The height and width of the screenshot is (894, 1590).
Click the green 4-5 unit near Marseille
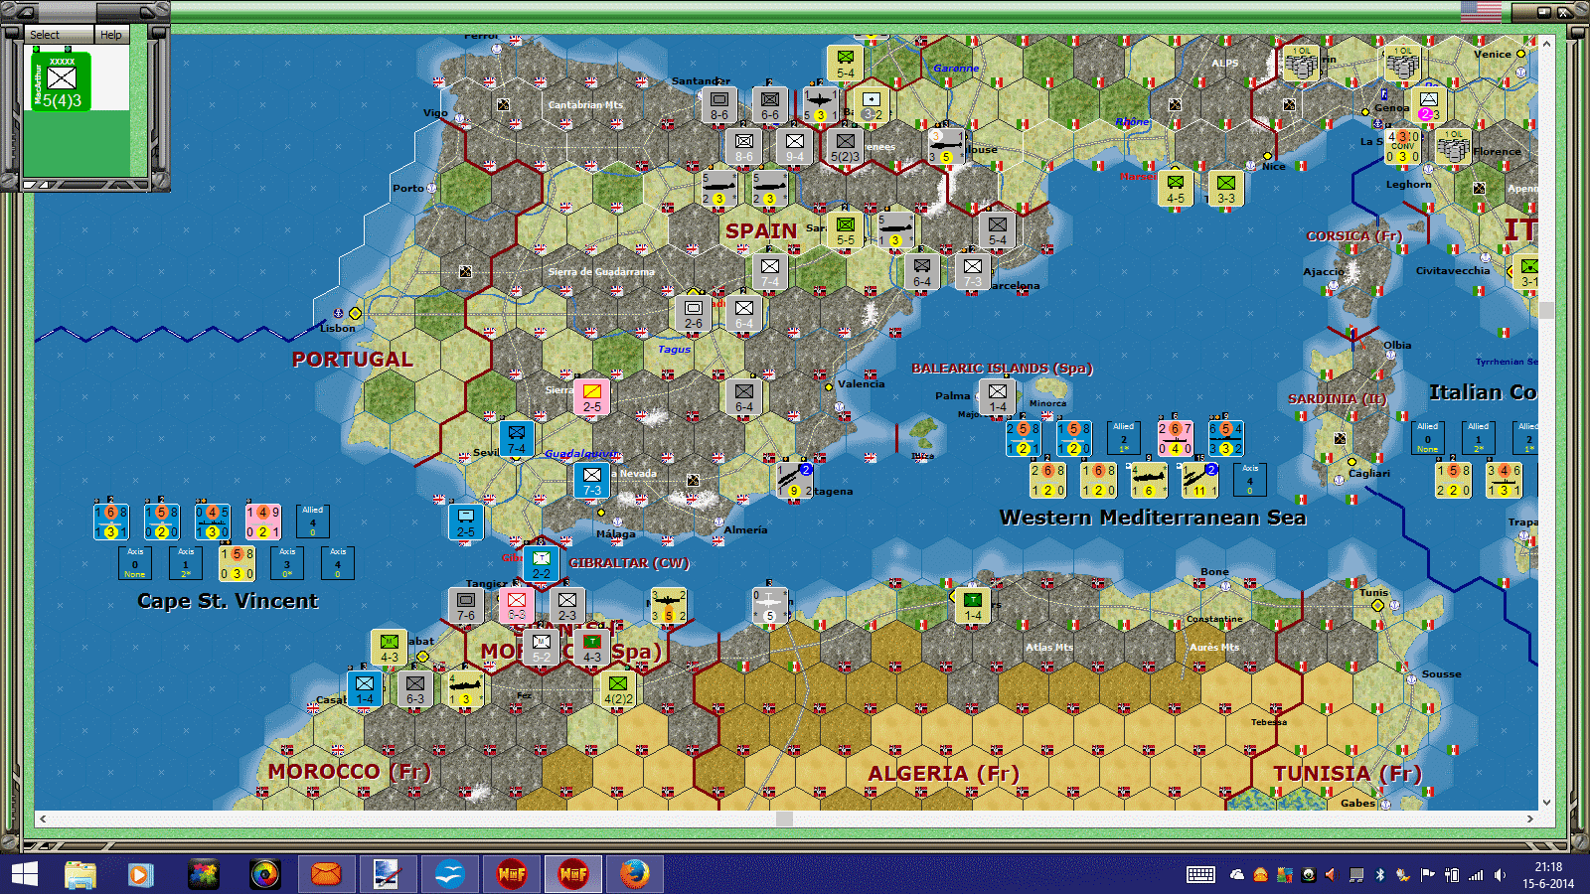1175,189
